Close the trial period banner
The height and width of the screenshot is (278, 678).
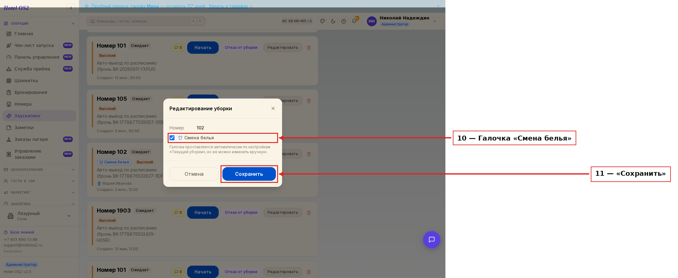tap(438, 6)
